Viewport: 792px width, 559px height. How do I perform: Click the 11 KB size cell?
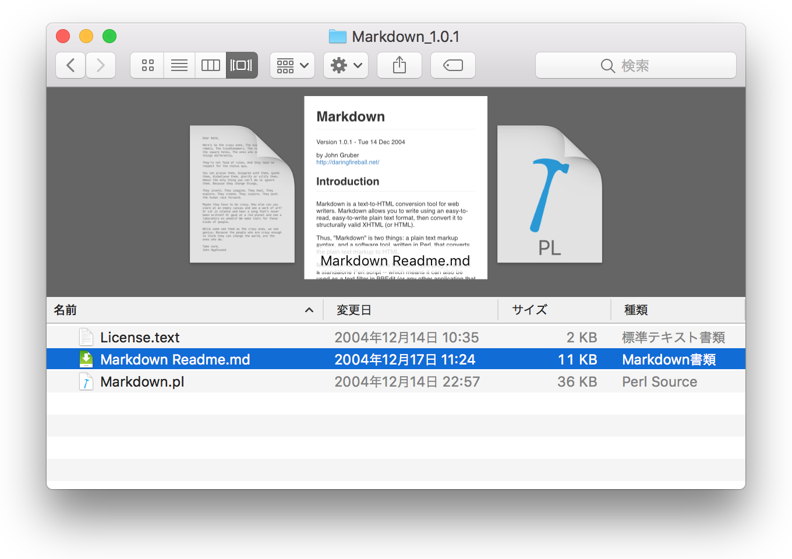[x=578, y=359]
